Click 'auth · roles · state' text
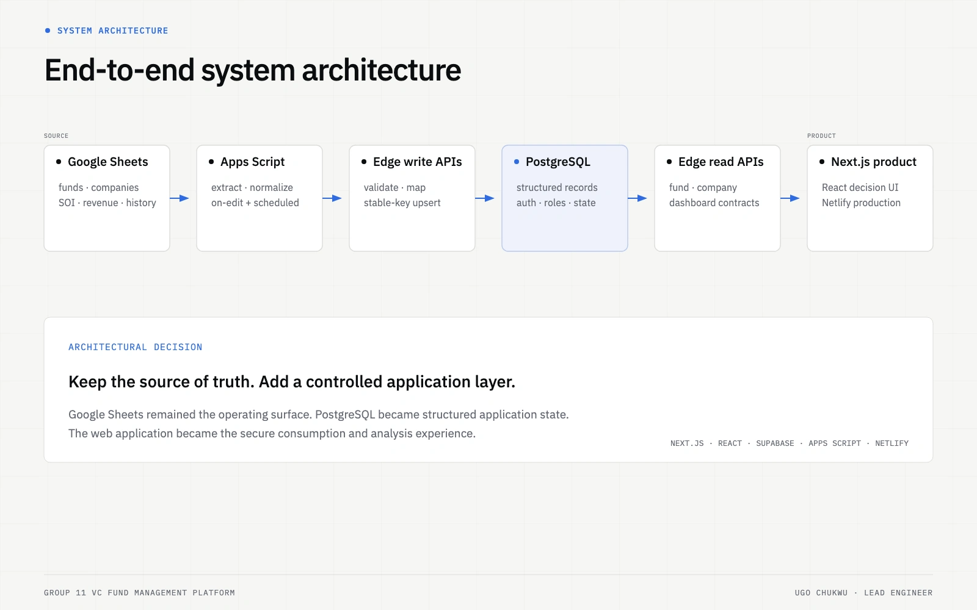 (x=556, y=203)
